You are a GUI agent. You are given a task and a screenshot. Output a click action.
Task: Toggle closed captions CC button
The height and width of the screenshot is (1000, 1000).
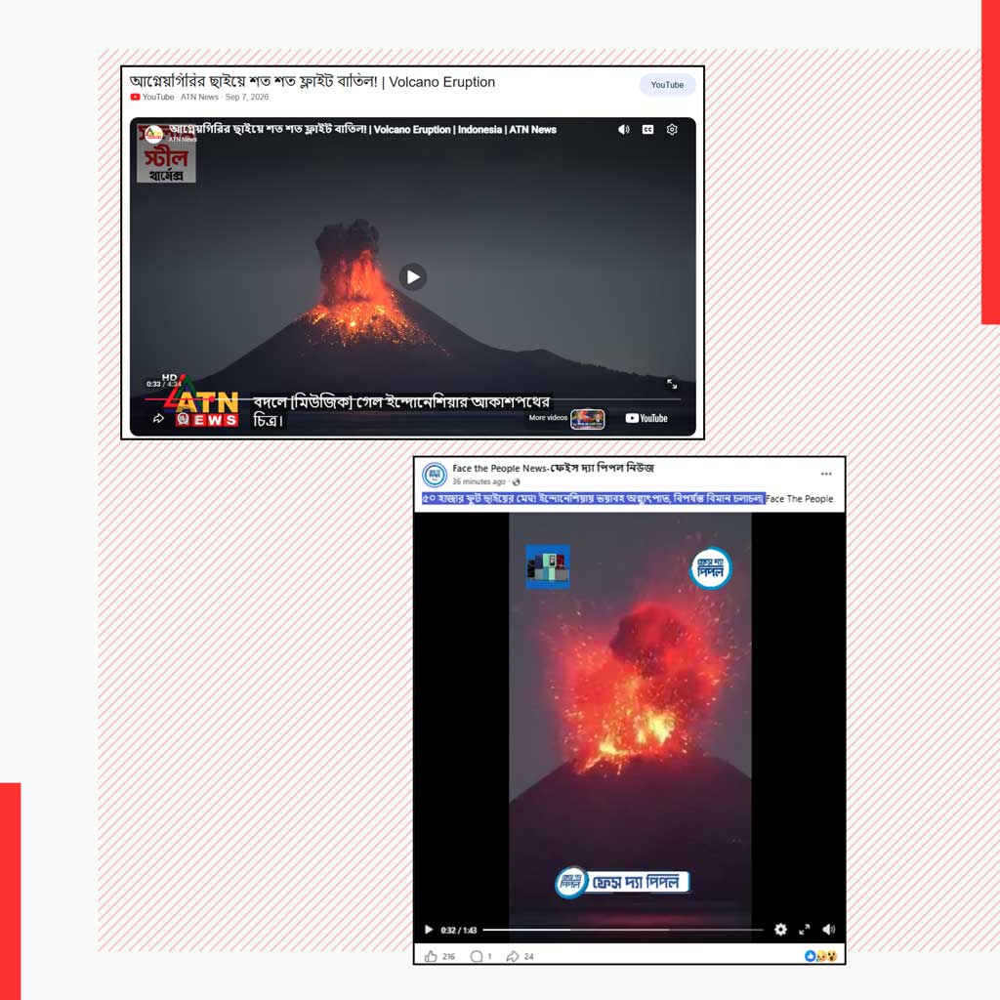coord(647,130)
